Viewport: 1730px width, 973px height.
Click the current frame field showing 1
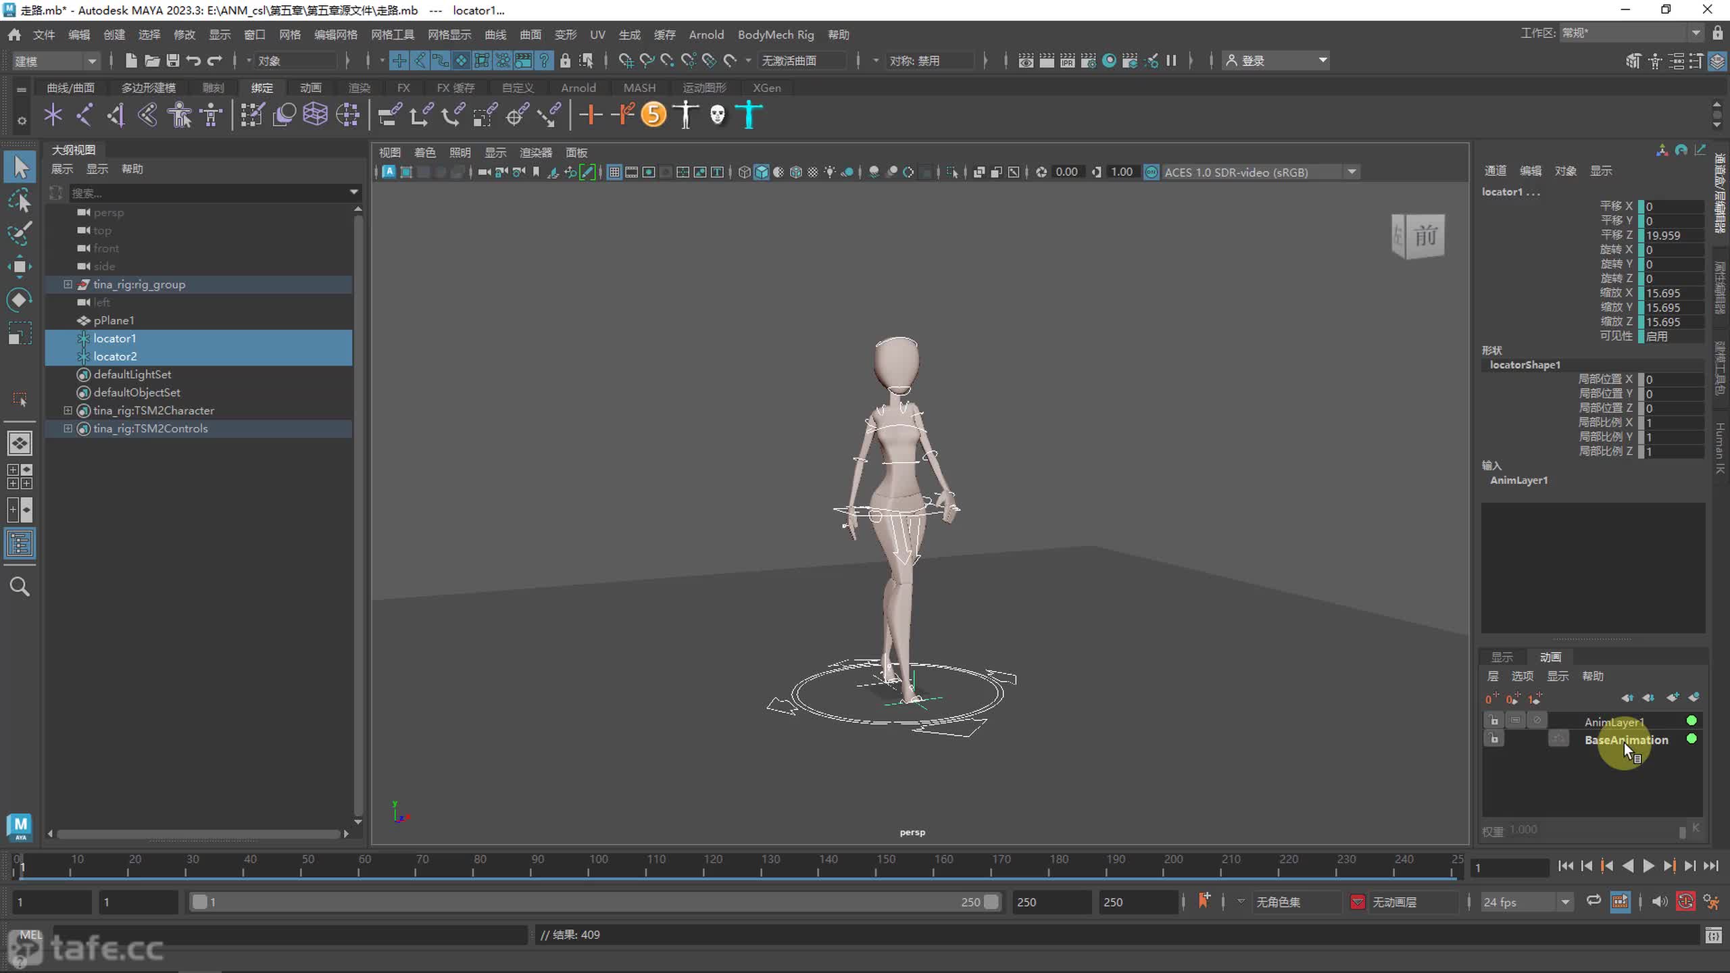(1510, 868)
